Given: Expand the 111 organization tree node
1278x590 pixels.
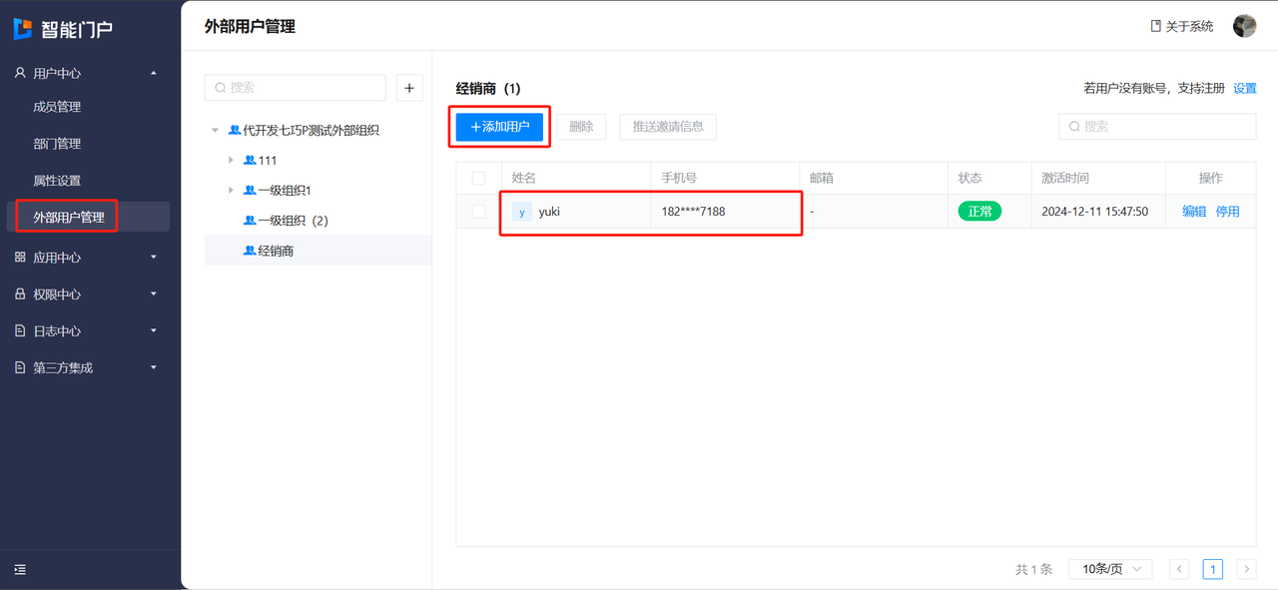Looking at the screenshot, I should tap(232, 160).
